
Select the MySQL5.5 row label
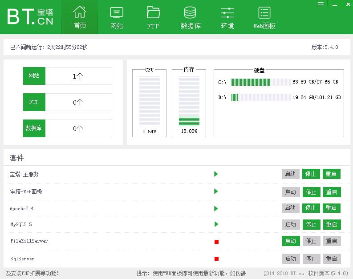[x=21, y=224]
